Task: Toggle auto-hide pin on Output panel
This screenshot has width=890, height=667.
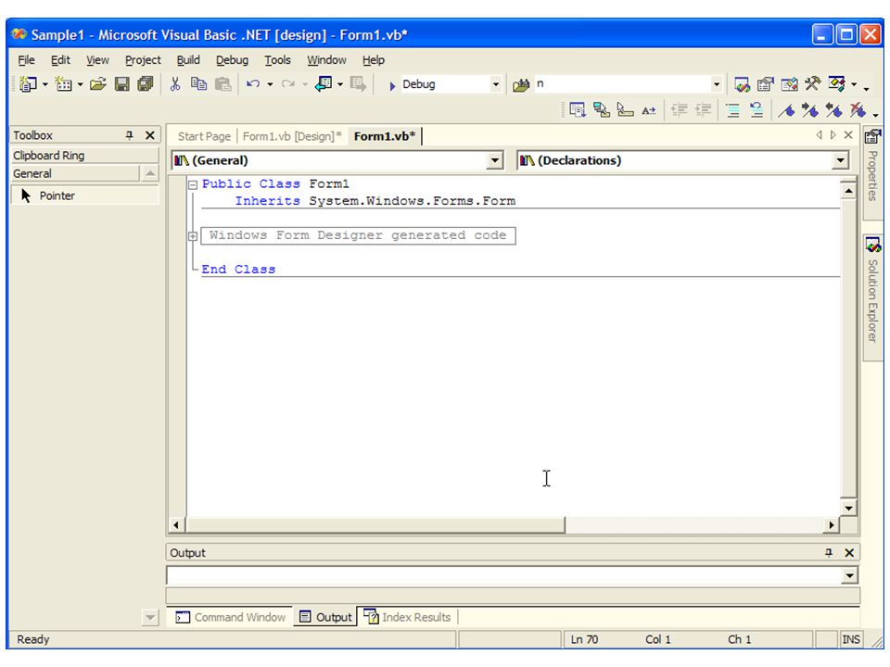Action: click(x=829, y=552)
